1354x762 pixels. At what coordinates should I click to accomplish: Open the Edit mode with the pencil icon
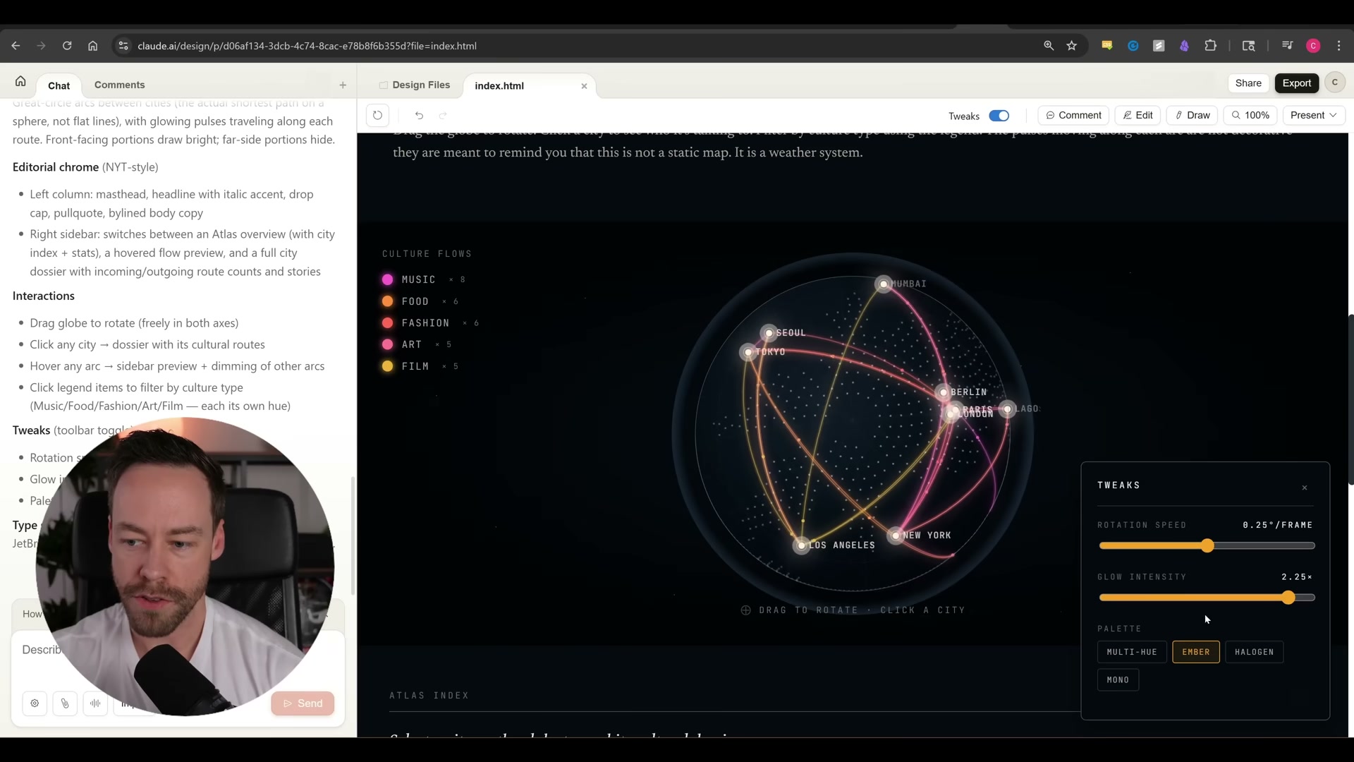pyautogui.click(x=1138, y=115)
